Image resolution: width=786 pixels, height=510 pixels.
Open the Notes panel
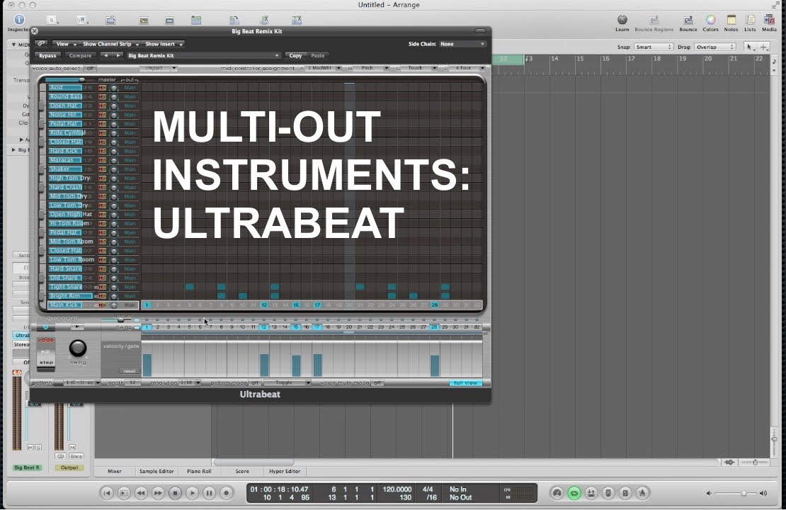pyautogui.click(x=731, y=23)
